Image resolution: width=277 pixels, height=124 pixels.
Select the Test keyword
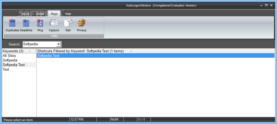click(19, 70)
